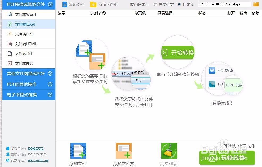262x167 pixels.
Task: Click the large 添加文件 icon at bottom
Action: tap(78, 151)
